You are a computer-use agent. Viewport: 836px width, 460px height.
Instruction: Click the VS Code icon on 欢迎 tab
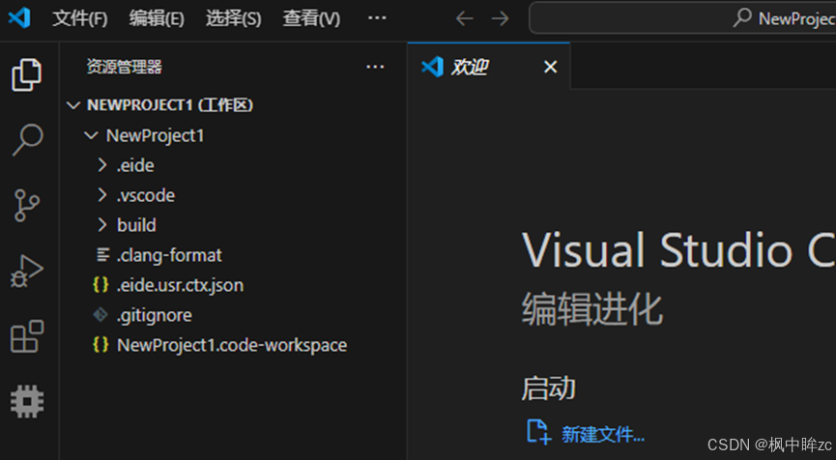(x=432, y=67)
